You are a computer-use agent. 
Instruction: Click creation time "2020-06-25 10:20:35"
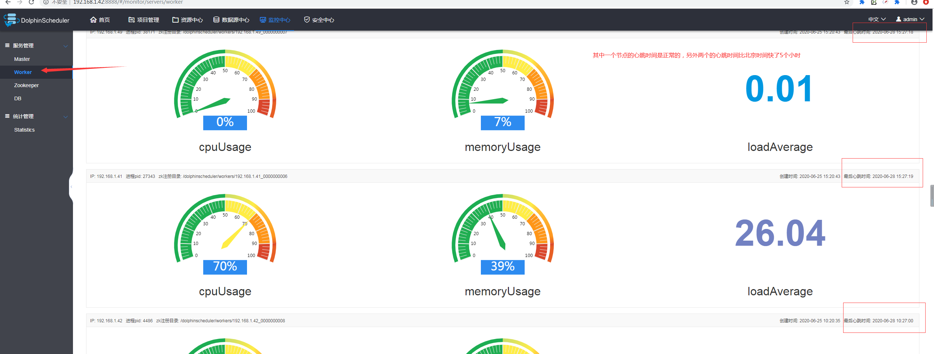tap(820, 321)
